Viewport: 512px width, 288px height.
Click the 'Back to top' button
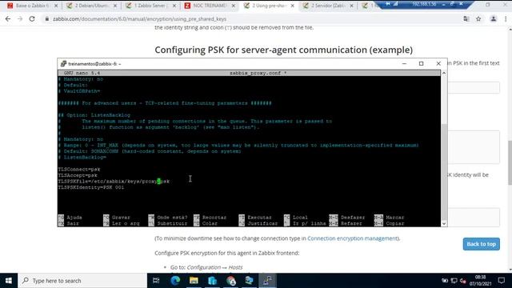[481, 244]
